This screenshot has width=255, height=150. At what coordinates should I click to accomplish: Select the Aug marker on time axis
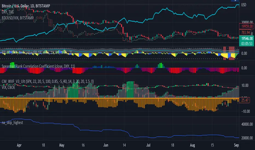coord(192,145)
